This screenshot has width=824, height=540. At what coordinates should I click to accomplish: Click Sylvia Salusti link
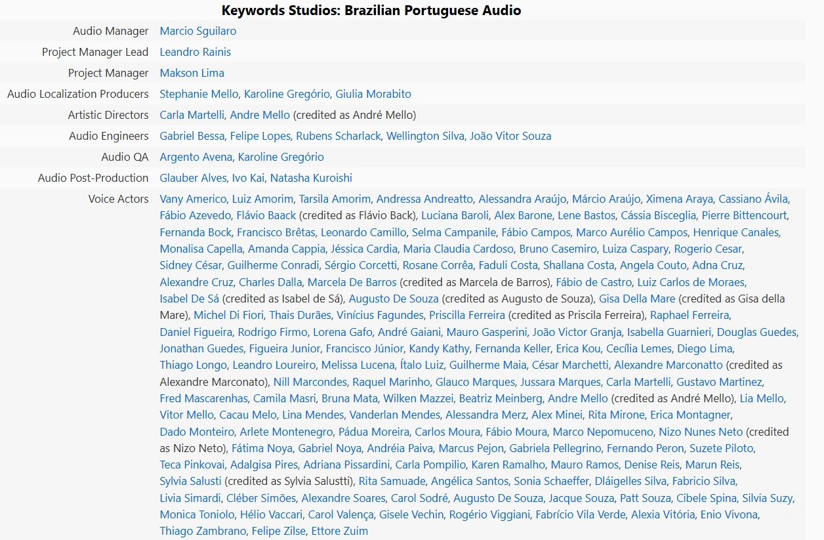pyautogui.click(x=191, y=481)
